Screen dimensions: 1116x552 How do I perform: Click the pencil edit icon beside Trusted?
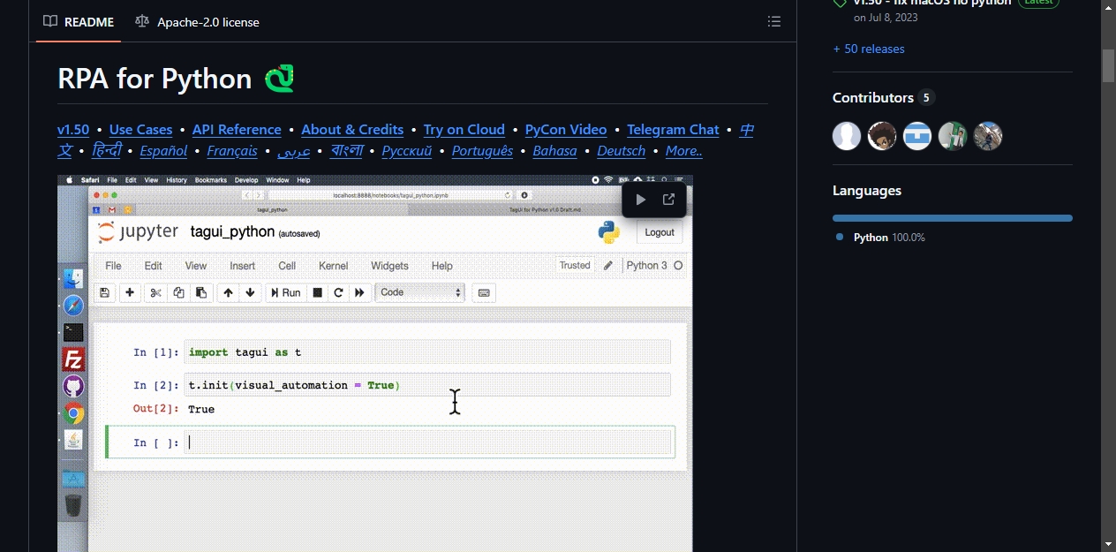(608, 265)
